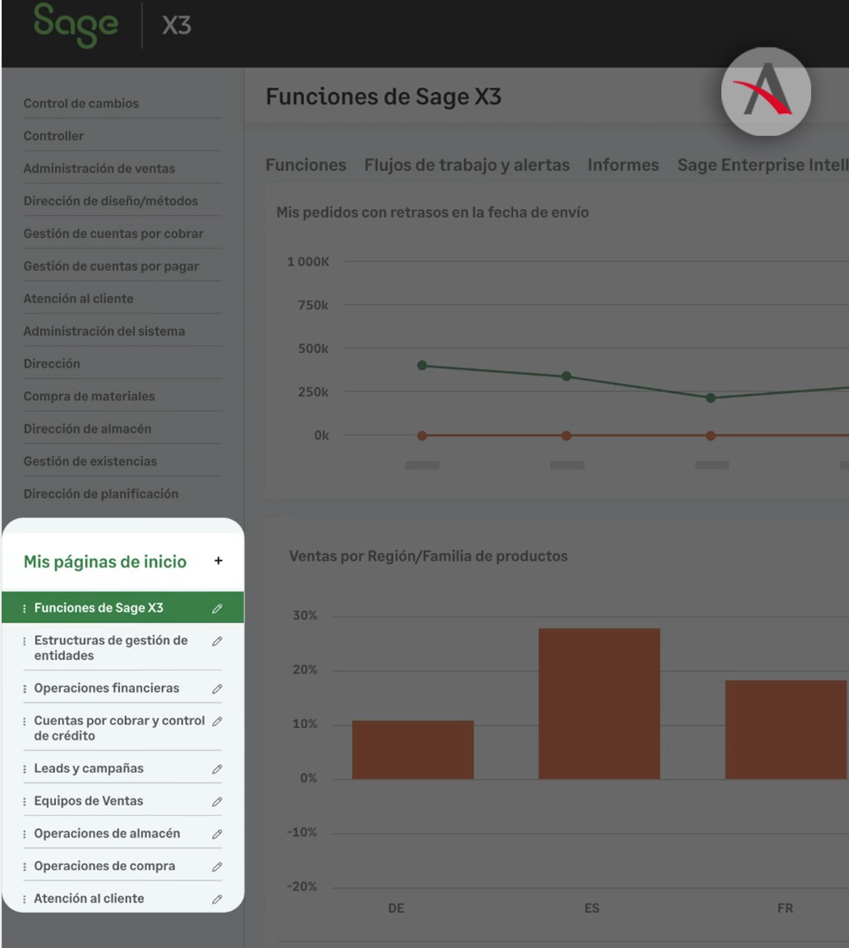The image size is (849, 948).
Task: Open Control de cambios in the sidebar
Action: (81, 104)
